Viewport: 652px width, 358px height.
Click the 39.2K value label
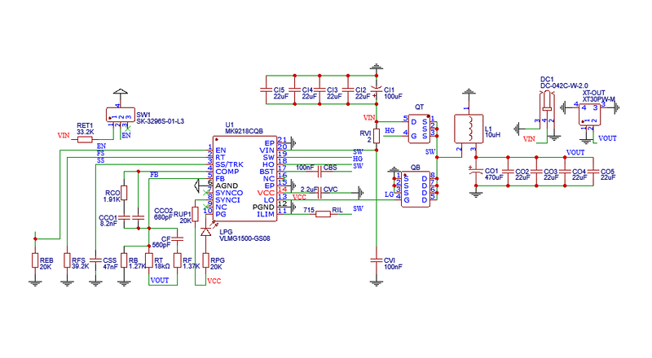coord(80,267)
